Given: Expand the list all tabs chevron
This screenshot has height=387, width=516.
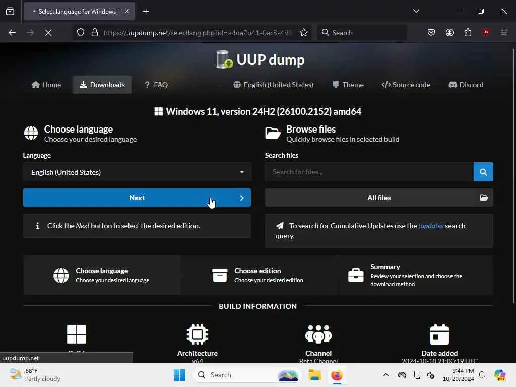Looking at the screenshot, I should click(x=416, y=11).
